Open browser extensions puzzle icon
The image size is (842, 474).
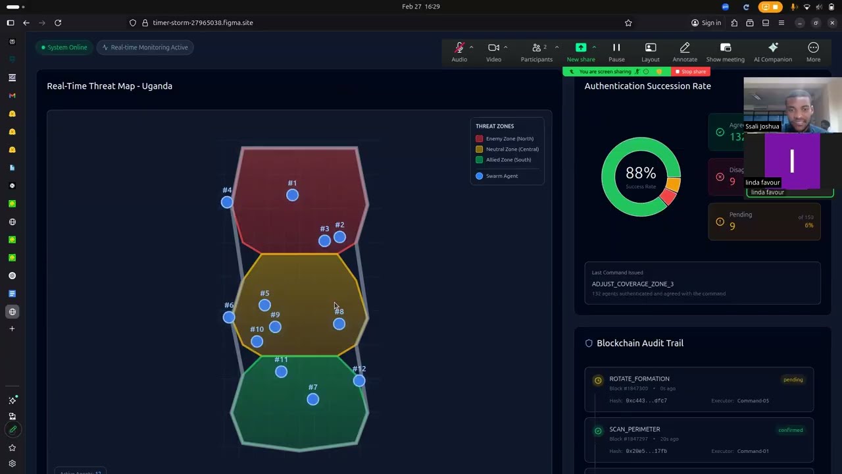tap(734, 22)
